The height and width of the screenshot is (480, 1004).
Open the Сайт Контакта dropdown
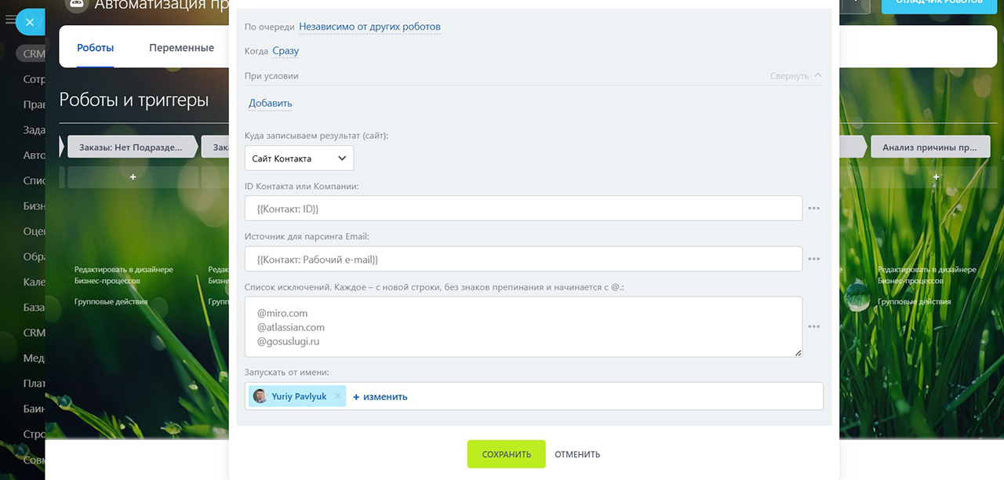coord(299,158)
